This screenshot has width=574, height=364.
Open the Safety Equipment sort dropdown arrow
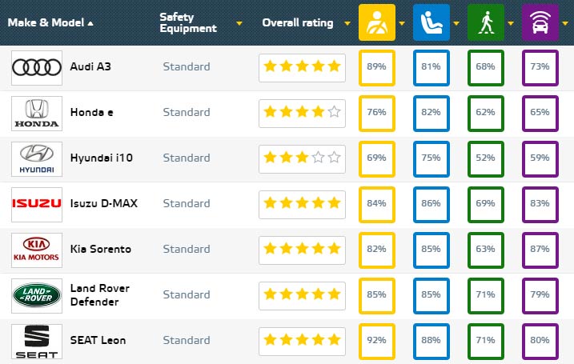(x=239, y=23)
